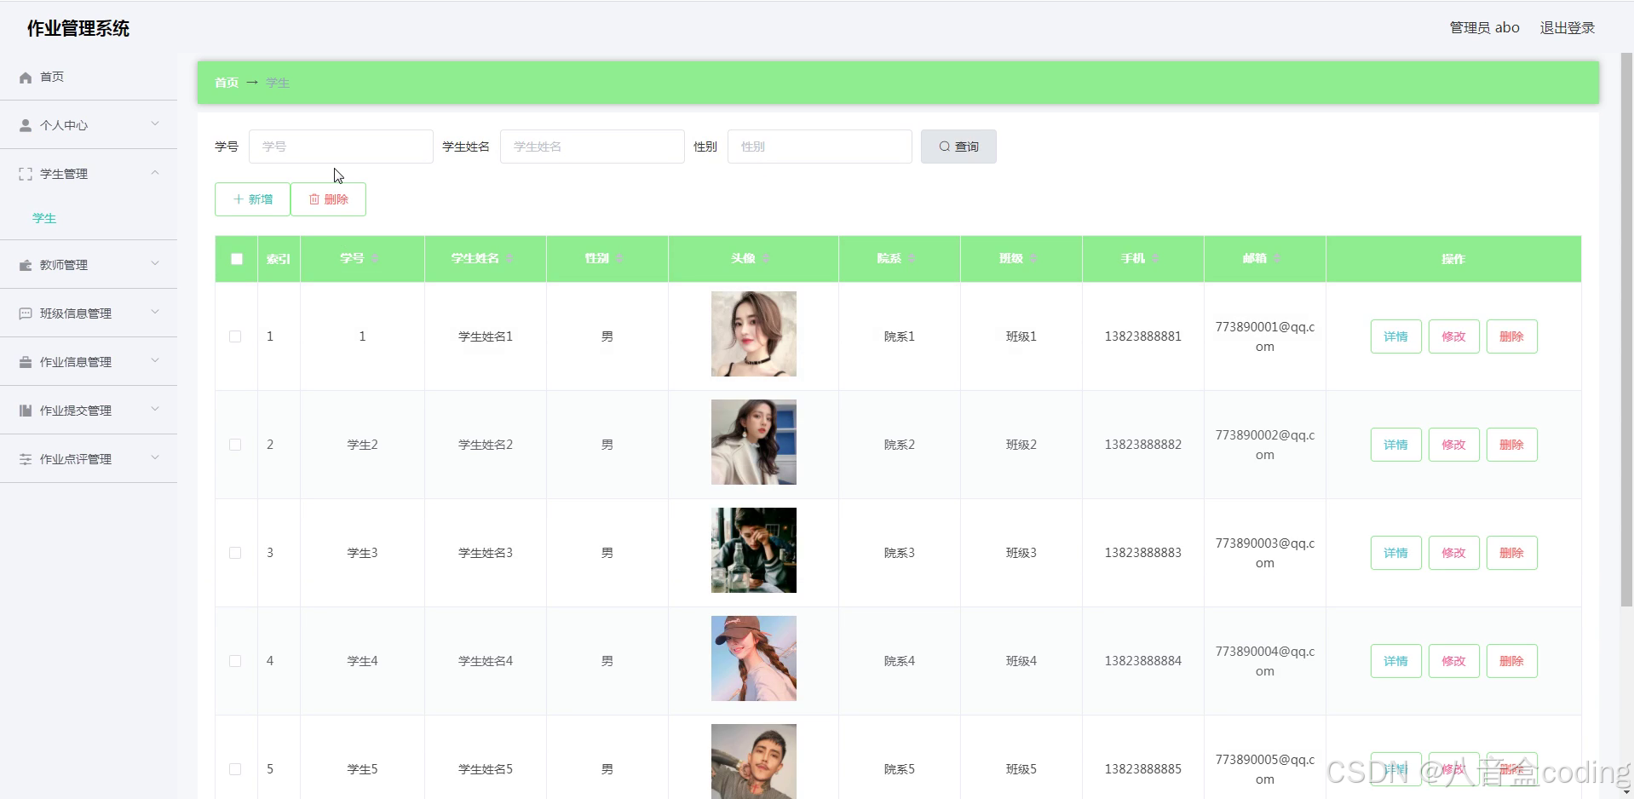The width and height of the screenshot is (1634, 799).
Task: Expand the 个人中心 menu chevron
Action: pyautogui.click(x=155, y=124)
